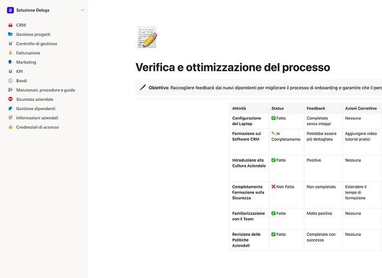
Task: Click the Status column header
Action: point(286,108)
